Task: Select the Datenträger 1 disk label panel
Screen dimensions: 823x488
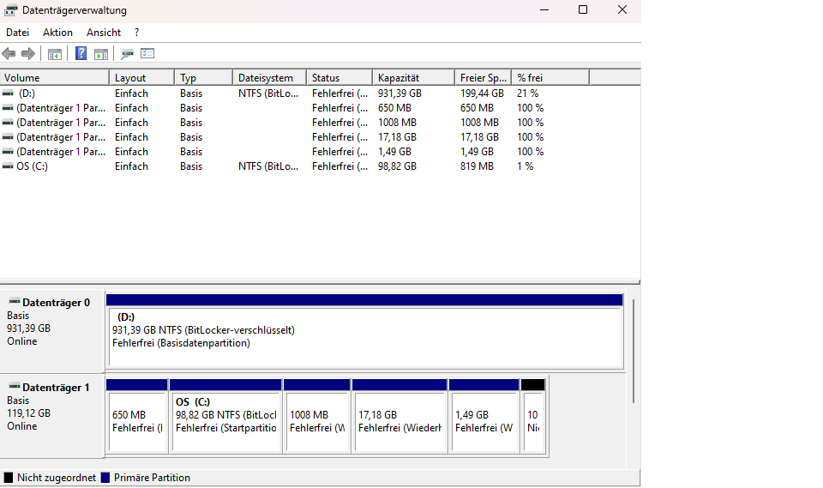Action: pyautogui.click(x=52, y=415)
